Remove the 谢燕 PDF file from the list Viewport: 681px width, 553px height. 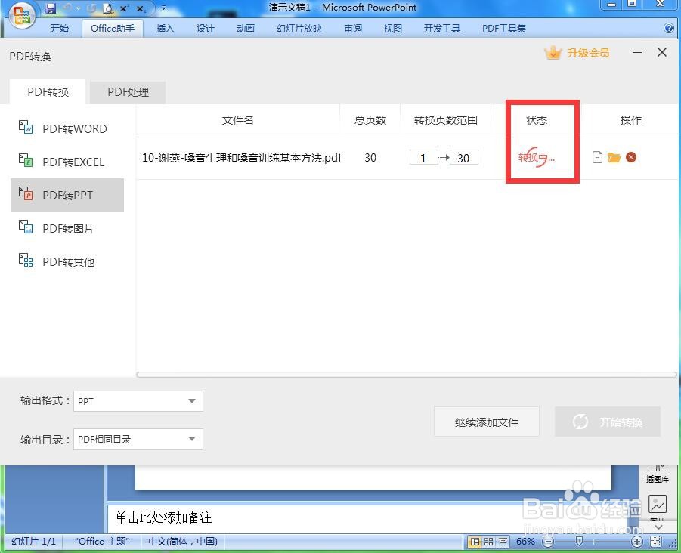(633, 157)
